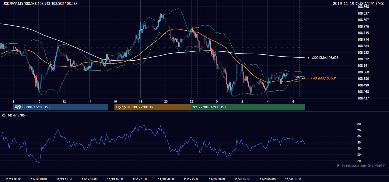389x182 pixels.
Task: Click the 200 SMA label 108.628
Action: point(323,58)
